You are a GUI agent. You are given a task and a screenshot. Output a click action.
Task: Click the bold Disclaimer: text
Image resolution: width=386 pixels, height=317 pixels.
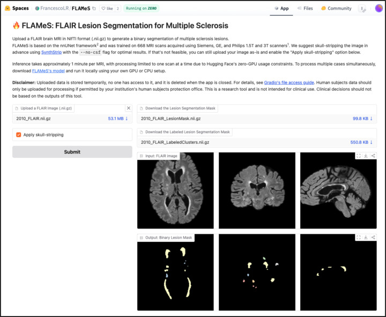click(x=24, y=83)
